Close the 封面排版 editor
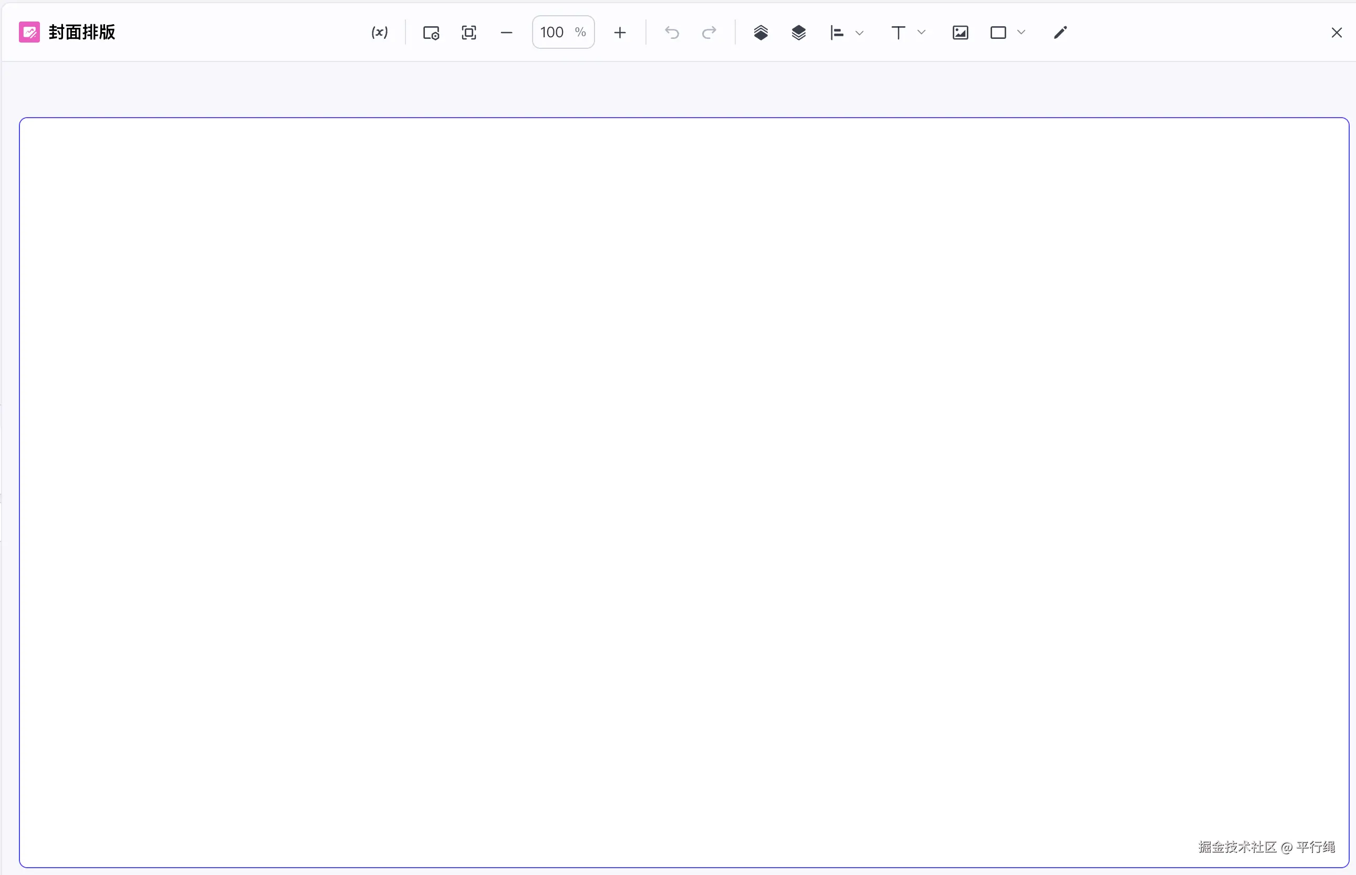Screen dimensions: 1356x875 tap(1336, 33)
